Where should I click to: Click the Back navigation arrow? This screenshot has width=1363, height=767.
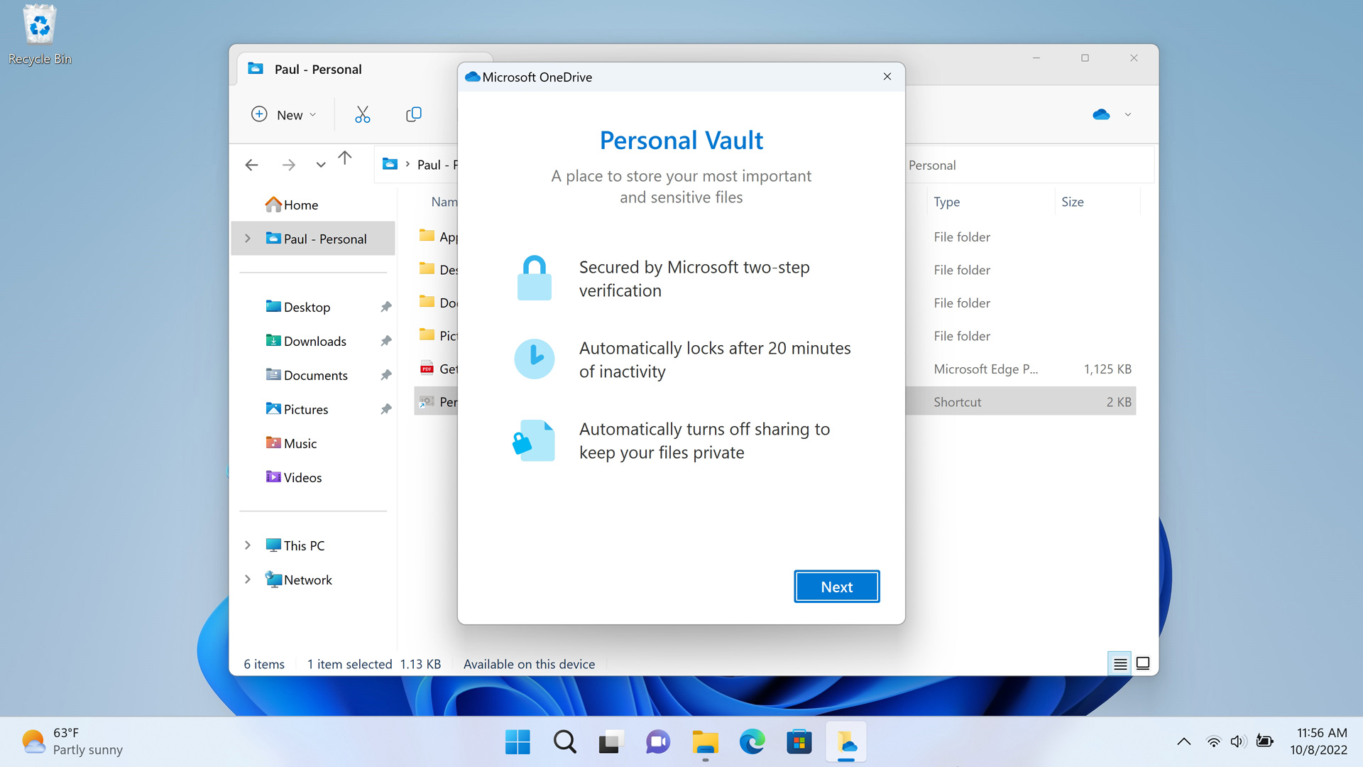coord(251,165)
